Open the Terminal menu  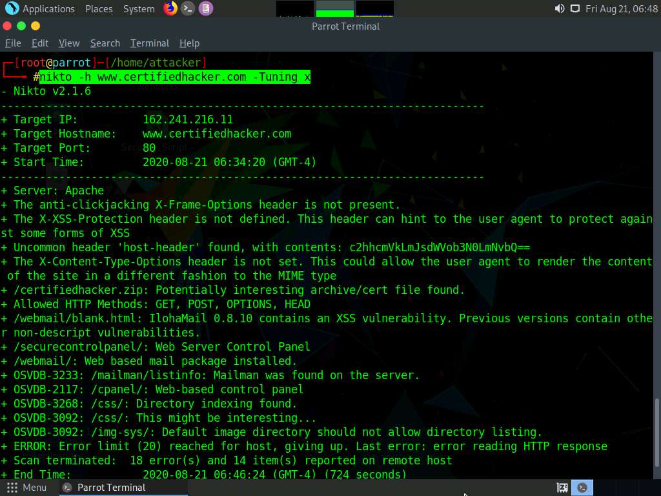point(150,43)
